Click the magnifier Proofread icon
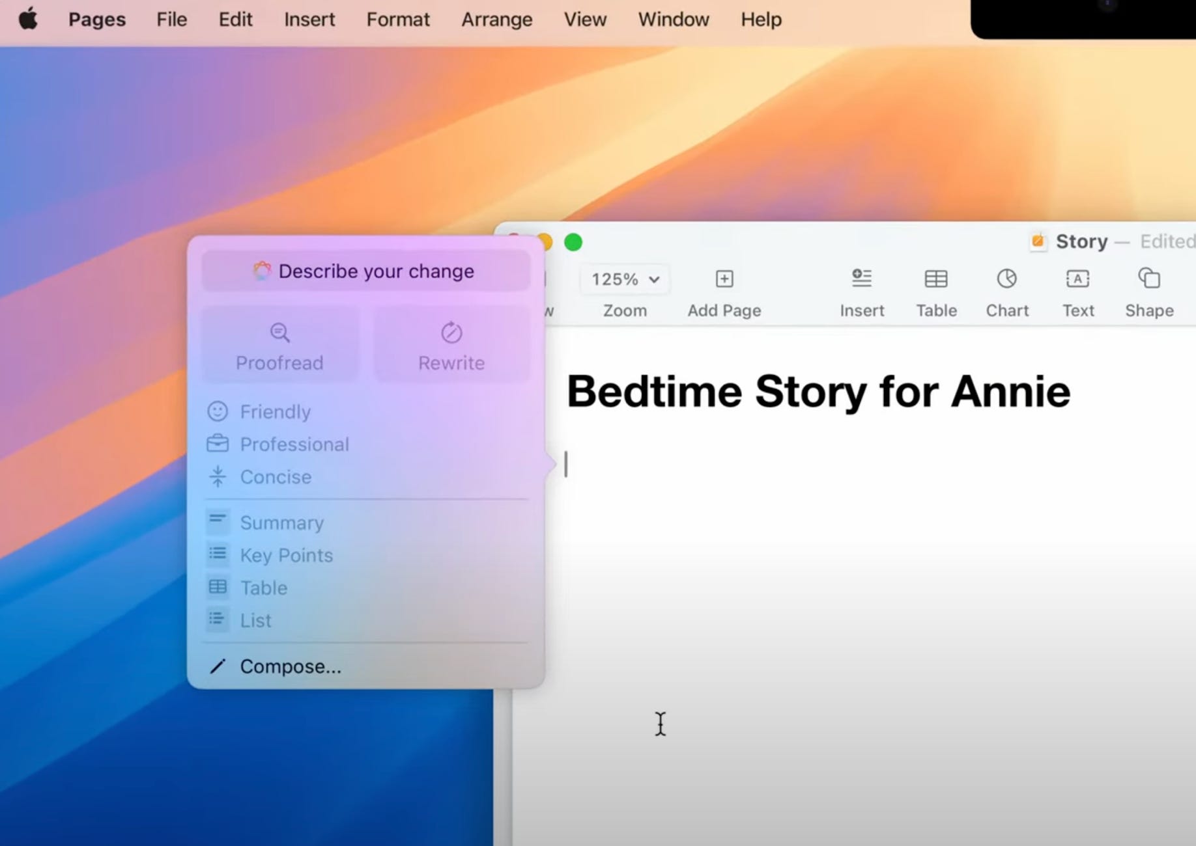The width and height of the screenshot is (1196, 846). click(279, 333)
